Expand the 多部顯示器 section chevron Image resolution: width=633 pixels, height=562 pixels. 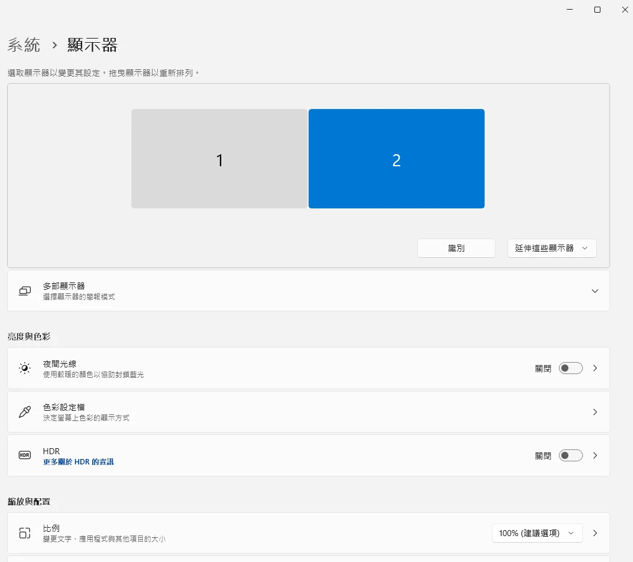tap(595, 291)
